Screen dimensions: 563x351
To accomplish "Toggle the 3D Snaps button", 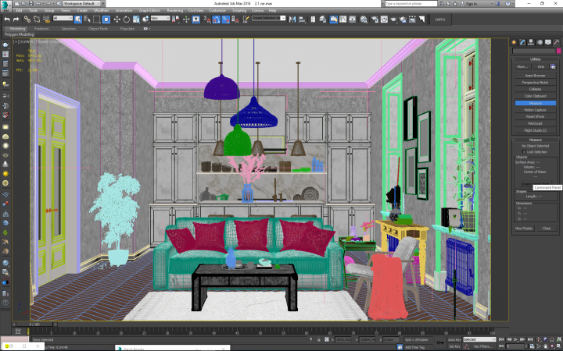I will pos(206,19).
